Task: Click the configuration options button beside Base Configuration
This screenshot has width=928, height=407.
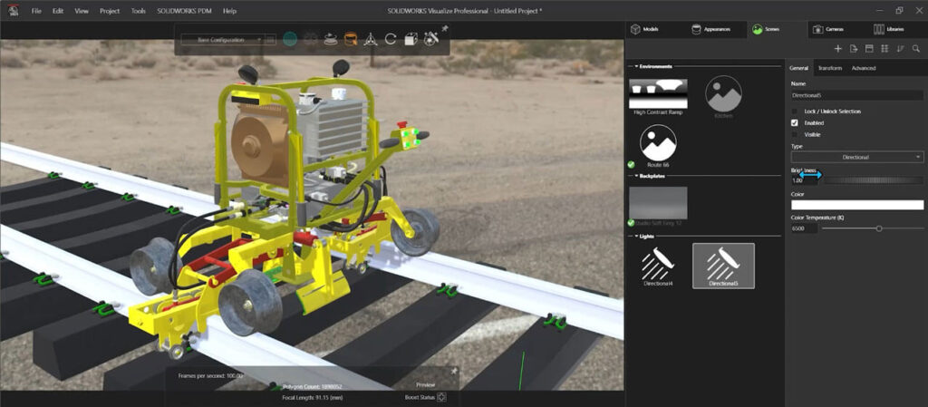Action: click(x=270, y=40)
